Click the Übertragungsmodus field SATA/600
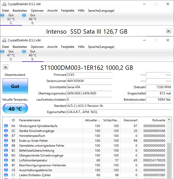This screenshot has width=174, height=179. tap(89, 93)
